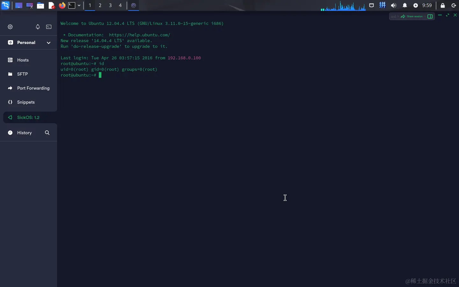Click wired network tray icon
Image resolution: width=459 pixels, height=287 pixels.
click(x=372, y=5)
